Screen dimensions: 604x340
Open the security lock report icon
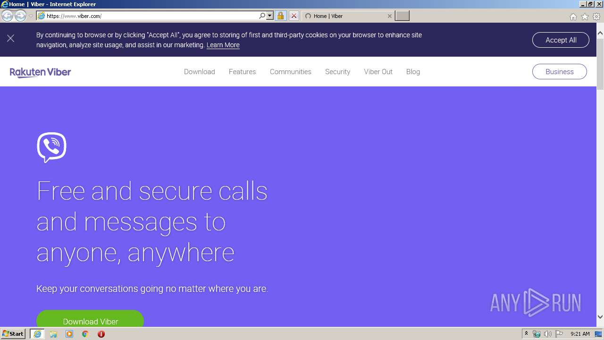pos(280,16)
